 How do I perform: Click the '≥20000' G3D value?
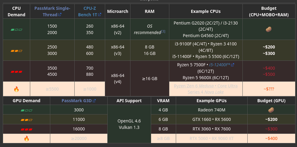click(x=79, y=138)
